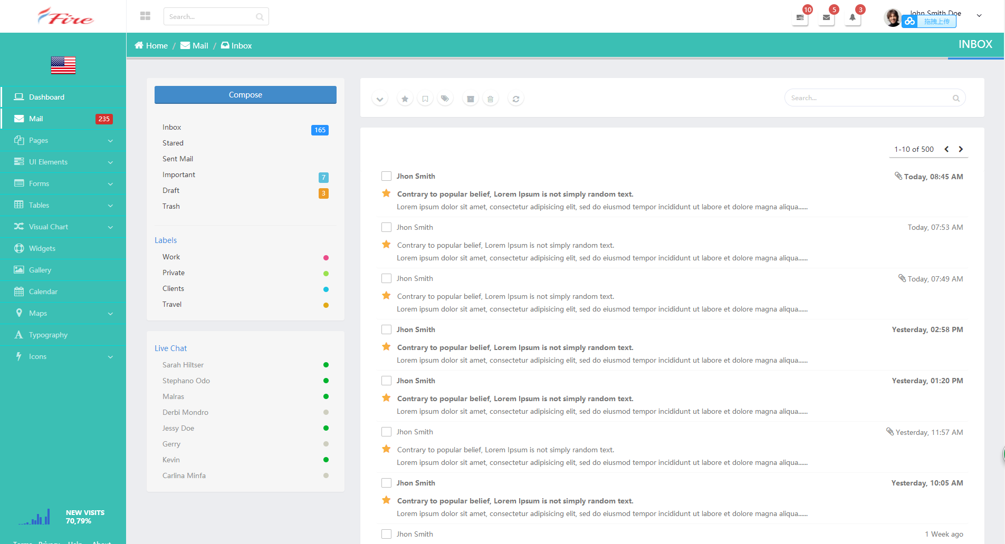Click the Fire logo
Image resolution: width=1005 pixels, height=544 pixels.
(65, 17)
